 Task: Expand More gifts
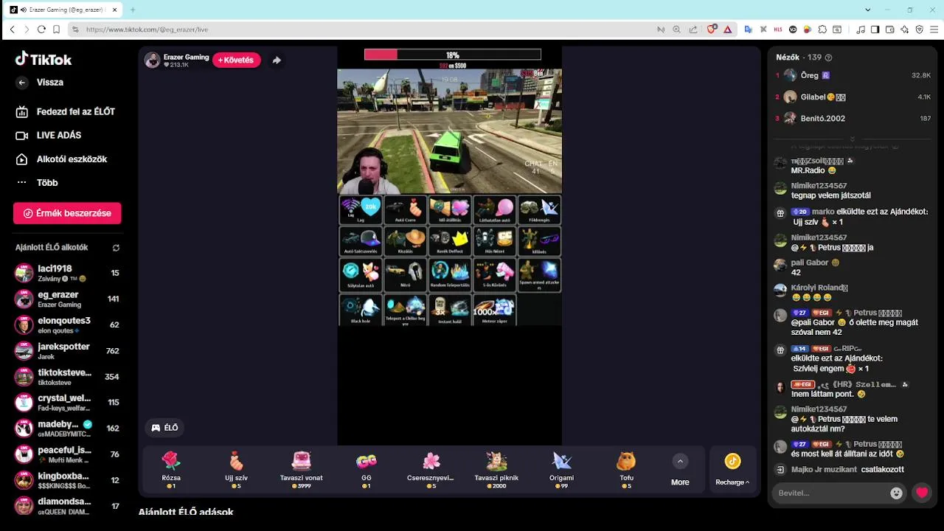(680, 470)
